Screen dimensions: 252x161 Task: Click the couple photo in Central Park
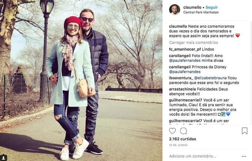[x=81, y=80]
